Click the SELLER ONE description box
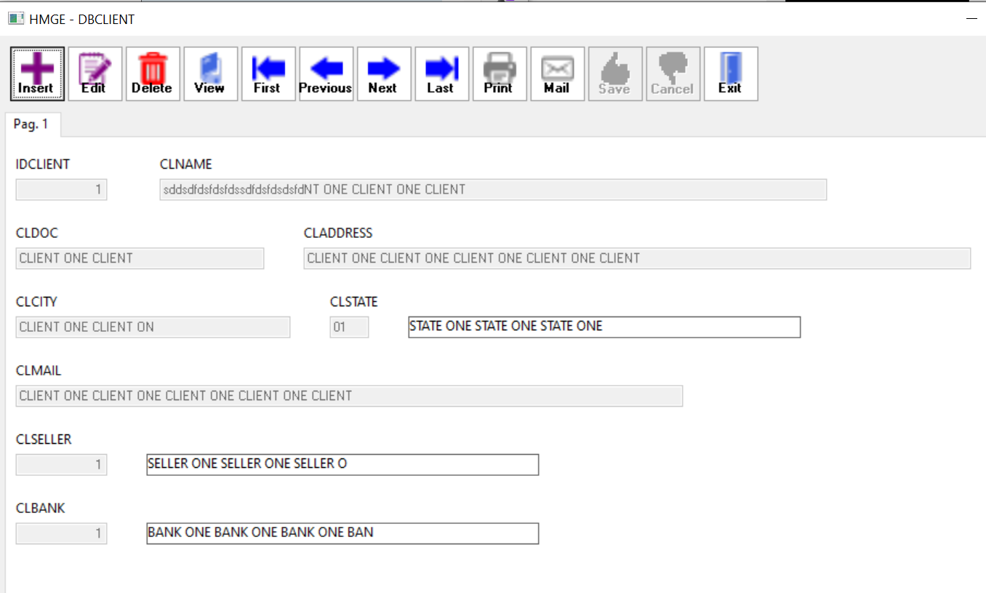Image resolution: width=986 pixels, height=593 pixels. 342,465
